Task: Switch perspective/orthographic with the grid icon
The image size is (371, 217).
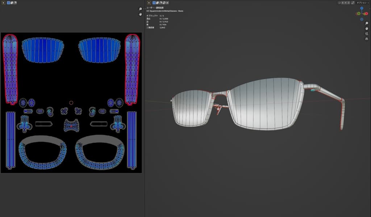Action: (x=366, y=39)
